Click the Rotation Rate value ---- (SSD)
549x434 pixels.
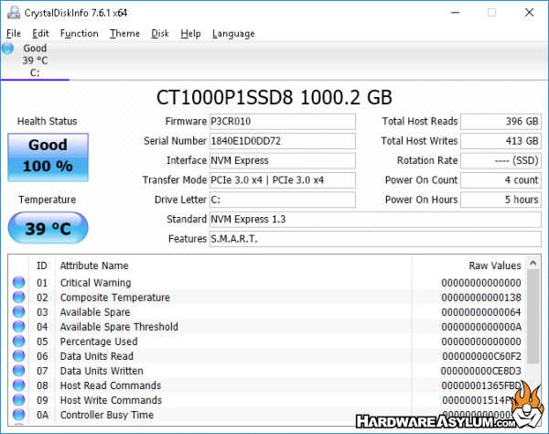click(x=501, y=161)
